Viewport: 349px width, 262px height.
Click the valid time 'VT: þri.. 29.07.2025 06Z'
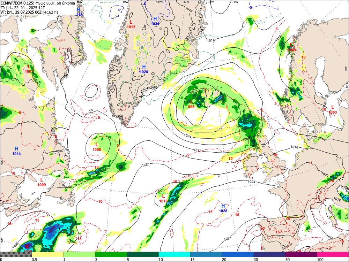[22, 12]
